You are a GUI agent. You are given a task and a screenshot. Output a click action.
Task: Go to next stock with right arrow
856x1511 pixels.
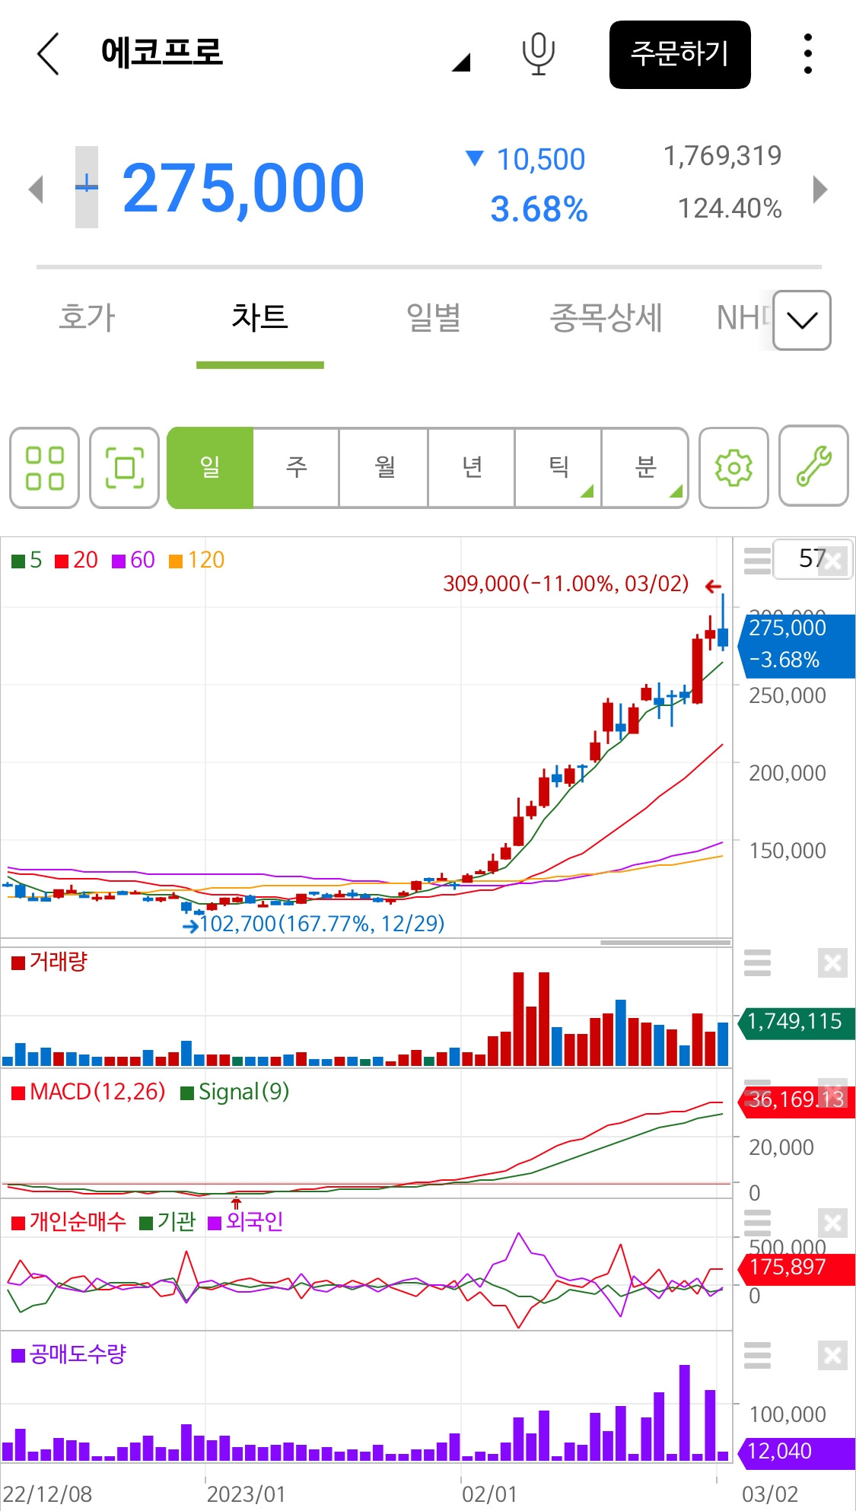[819, 189]
